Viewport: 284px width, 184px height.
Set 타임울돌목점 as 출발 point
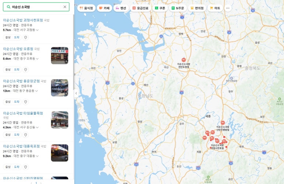(8, 135)
